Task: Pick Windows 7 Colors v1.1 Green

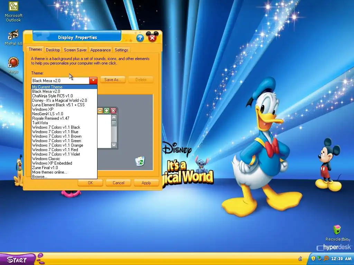Action: [x=64, y=141]
